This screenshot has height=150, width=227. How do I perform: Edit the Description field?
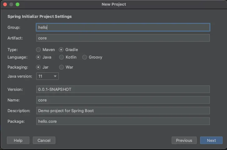[123, 111]
